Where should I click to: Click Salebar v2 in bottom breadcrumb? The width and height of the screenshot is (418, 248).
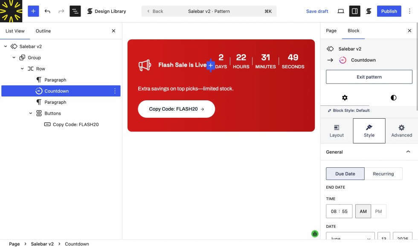[x=42, y=244]
